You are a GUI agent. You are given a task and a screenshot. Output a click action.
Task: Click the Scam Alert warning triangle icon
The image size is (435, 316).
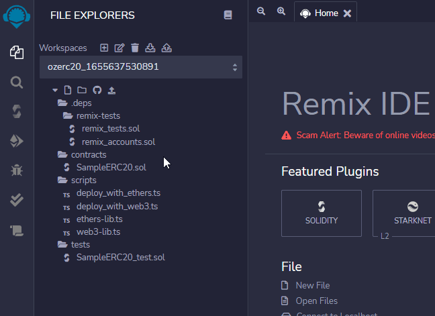tap(286, 136)
